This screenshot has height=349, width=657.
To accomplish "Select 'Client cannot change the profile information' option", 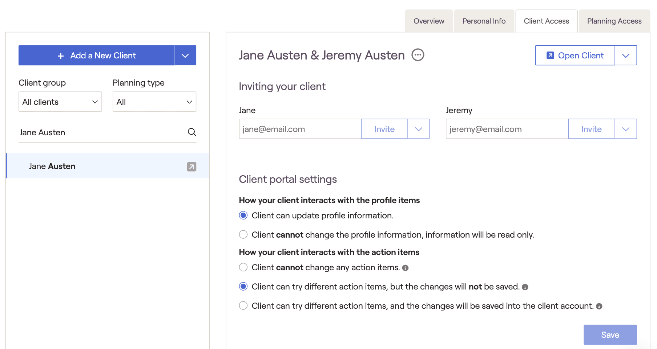I will (243, 235).
